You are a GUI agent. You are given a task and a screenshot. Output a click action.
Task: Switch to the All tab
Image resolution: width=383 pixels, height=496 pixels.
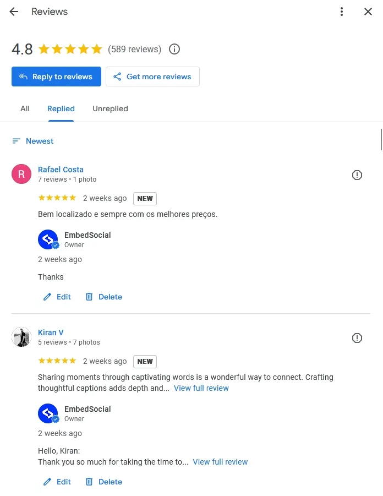point(25,108)
